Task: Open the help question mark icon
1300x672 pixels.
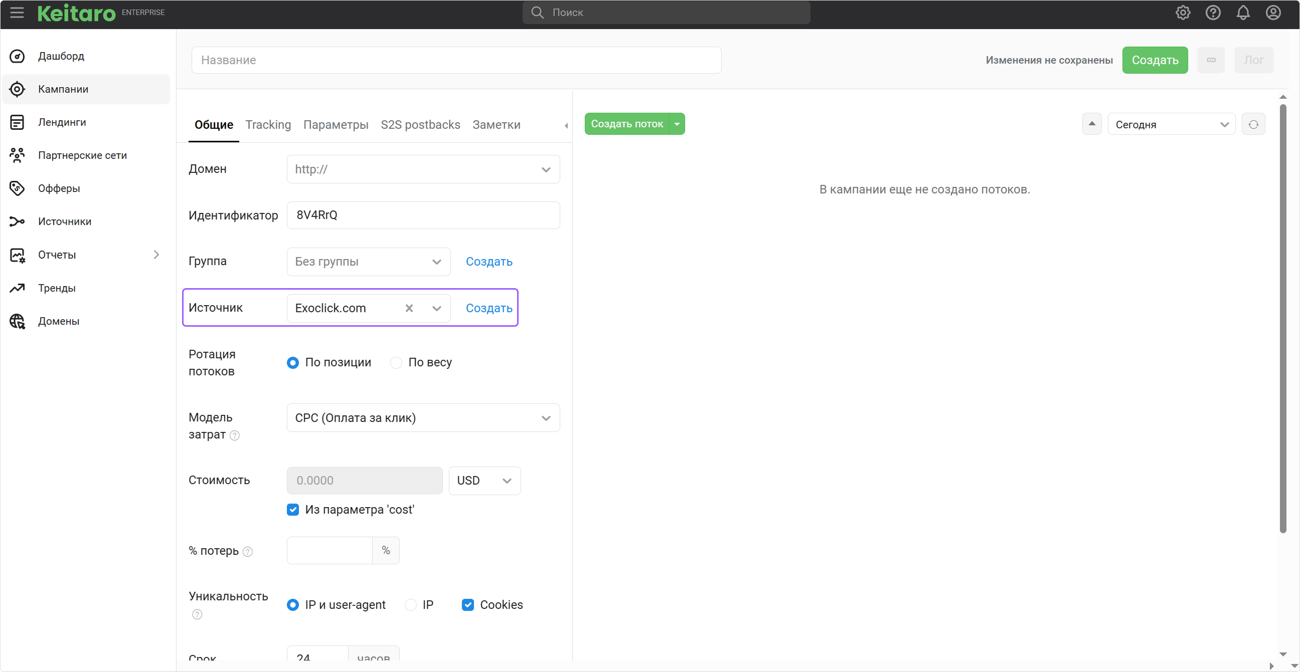Action: pos(1213,13)
